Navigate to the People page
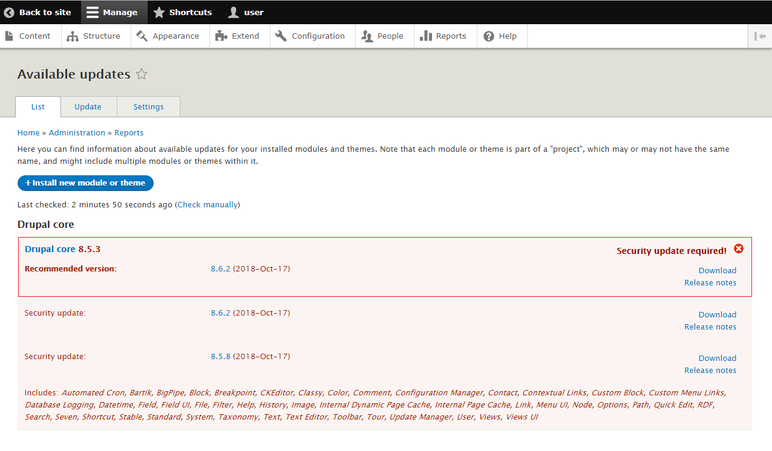The image size is (772, 451). click(x=382, y=36)
